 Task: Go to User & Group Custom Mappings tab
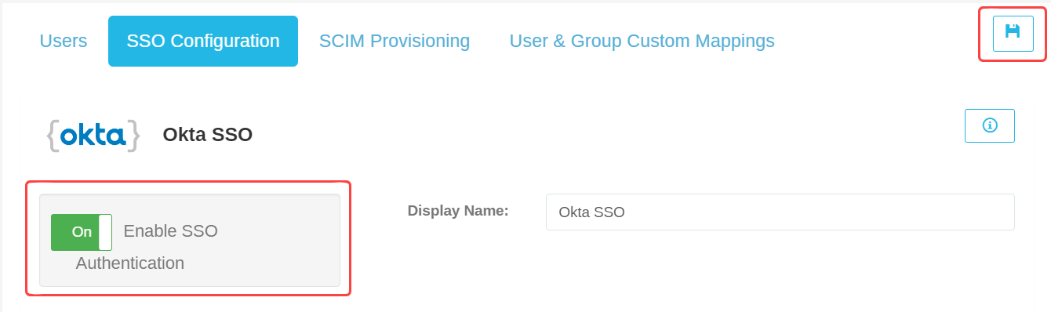coord(642,41)
